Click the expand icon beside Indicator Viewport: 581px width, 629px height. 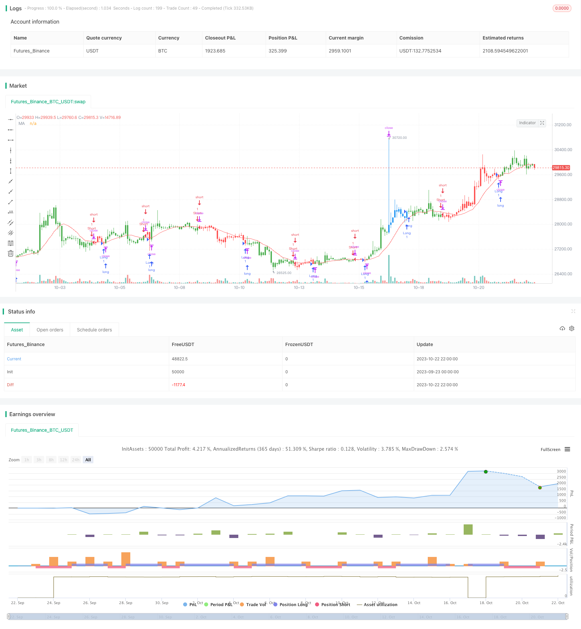pos(542,123)
